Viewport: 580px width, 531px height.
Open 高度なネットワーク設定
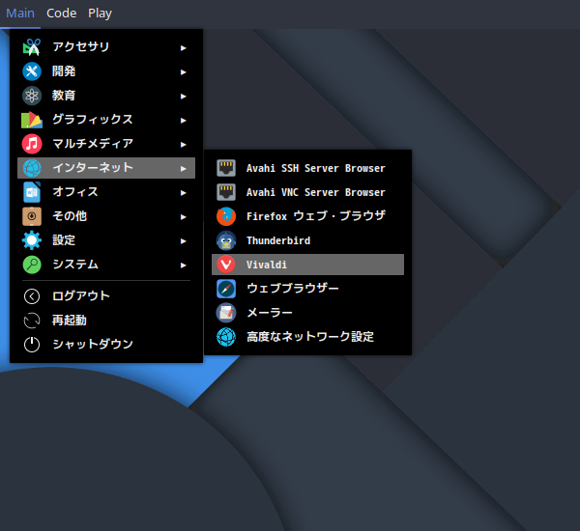(307, 337)
